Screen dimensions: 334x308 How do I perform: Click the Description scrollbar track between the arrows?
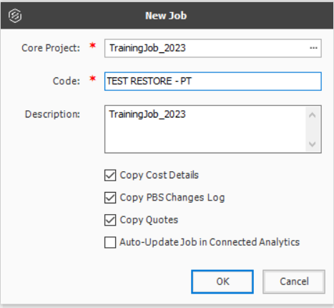[x=312, y=130]
